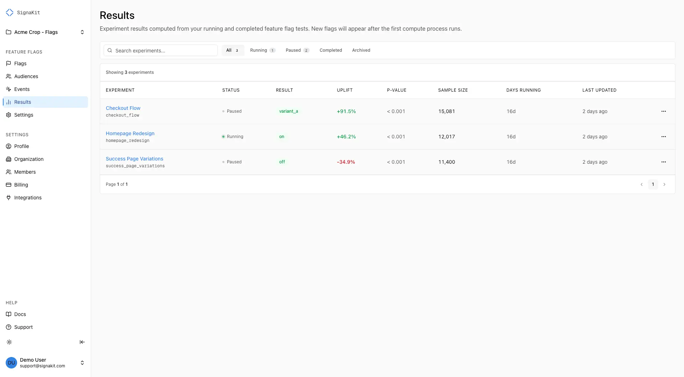Click the Integrations plug icon
Viewport: 684px width, 377px height.
coord(9,198)
